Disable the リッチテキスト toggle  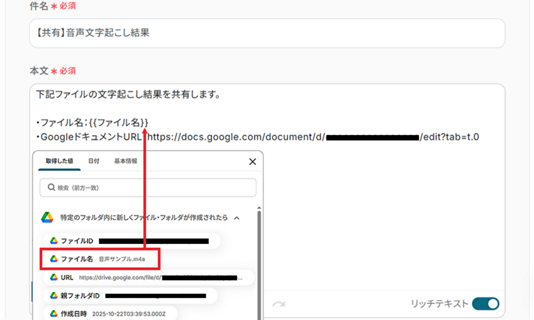[x=485, y=303]
